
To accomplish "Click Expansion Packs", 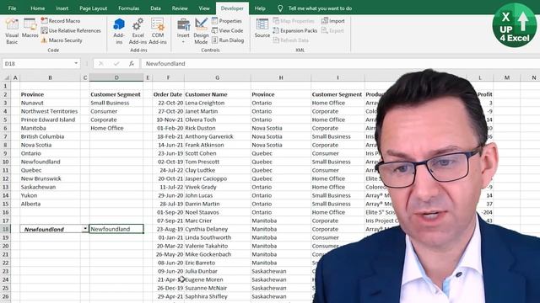I will [295, 30].
